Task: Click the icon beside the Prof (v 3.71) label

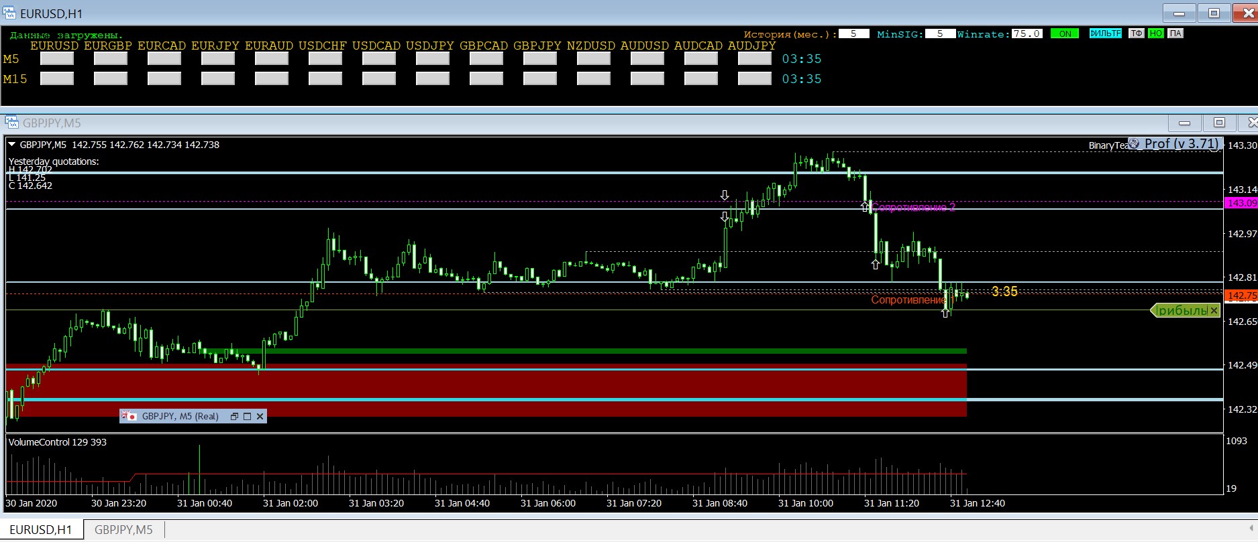Action: [x=1135, y=143]
